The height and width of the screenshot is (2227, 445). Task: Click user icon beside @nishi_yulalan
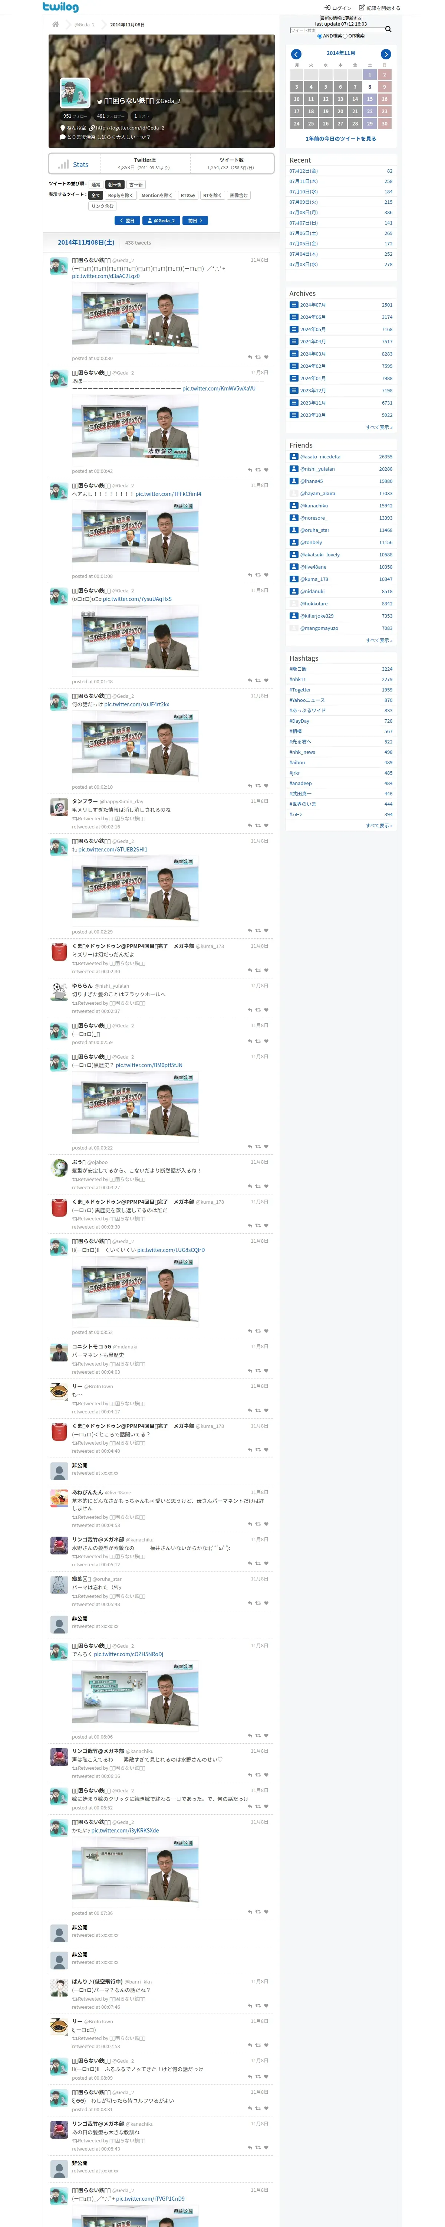point(294,468)
